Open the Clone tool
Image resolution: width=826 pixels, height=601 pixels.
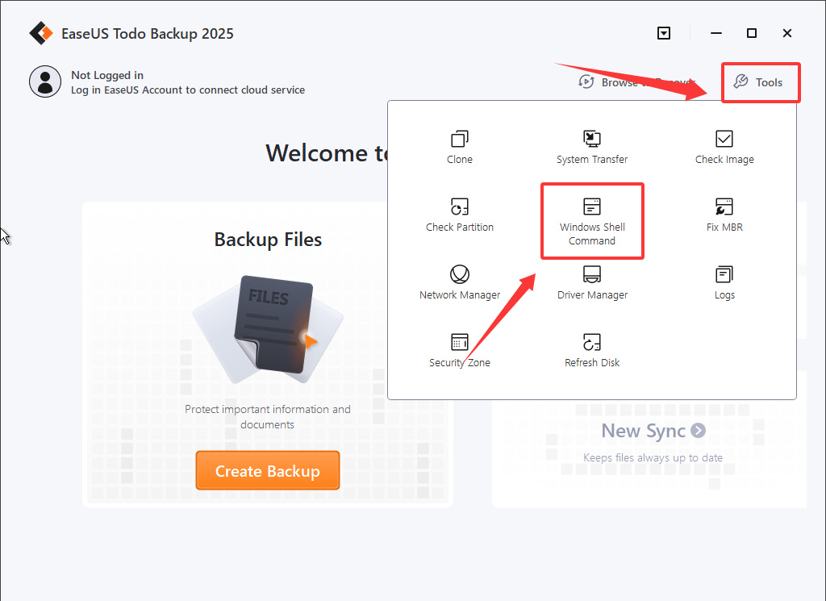click(x=459, y=148)
